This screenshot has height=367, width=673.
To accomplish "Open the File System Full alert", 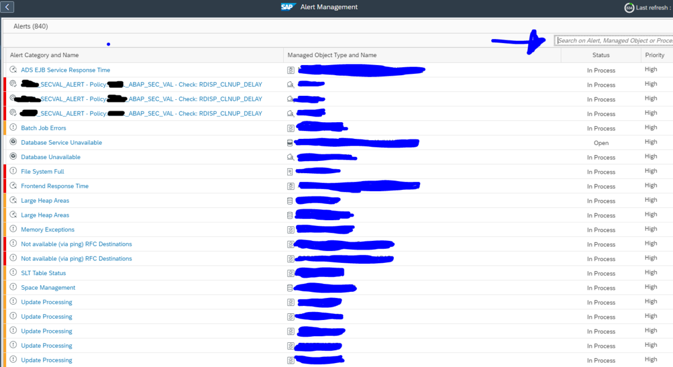I will [42, 171].
